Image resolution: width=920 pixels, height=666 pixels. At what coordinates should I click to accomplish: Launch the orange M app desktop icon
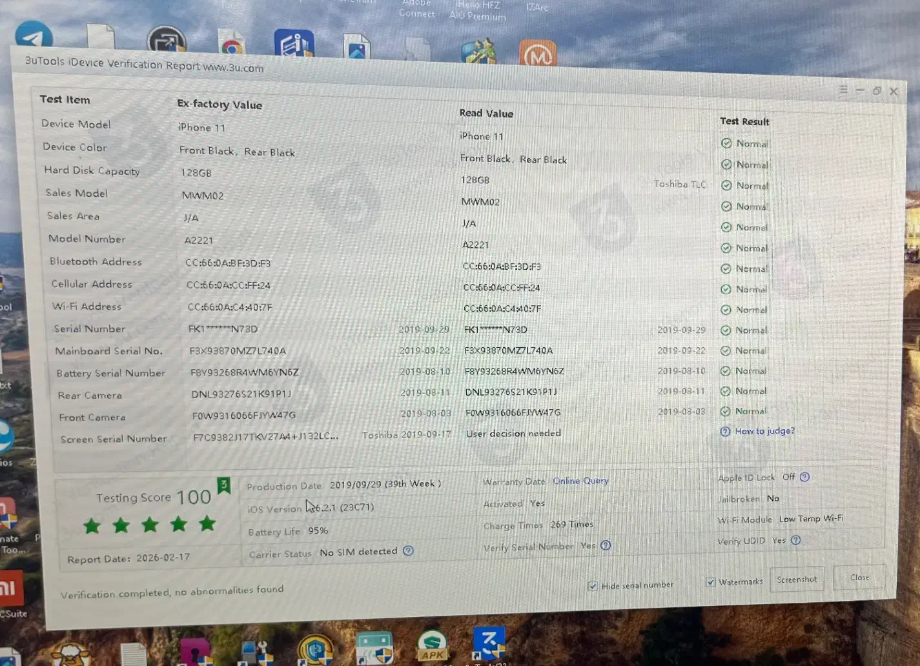538,53
